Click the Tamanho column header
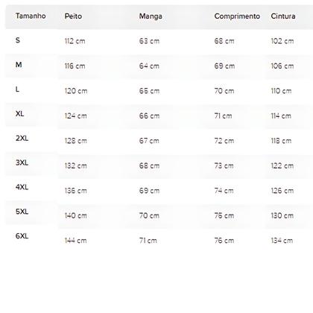Screen dimensions: 313x313 31,16
